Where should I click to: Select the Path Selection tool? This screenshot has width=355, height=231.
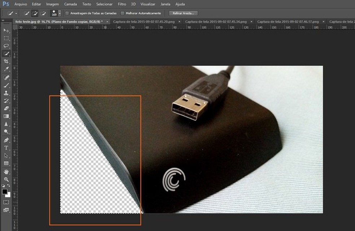point(6,155)
